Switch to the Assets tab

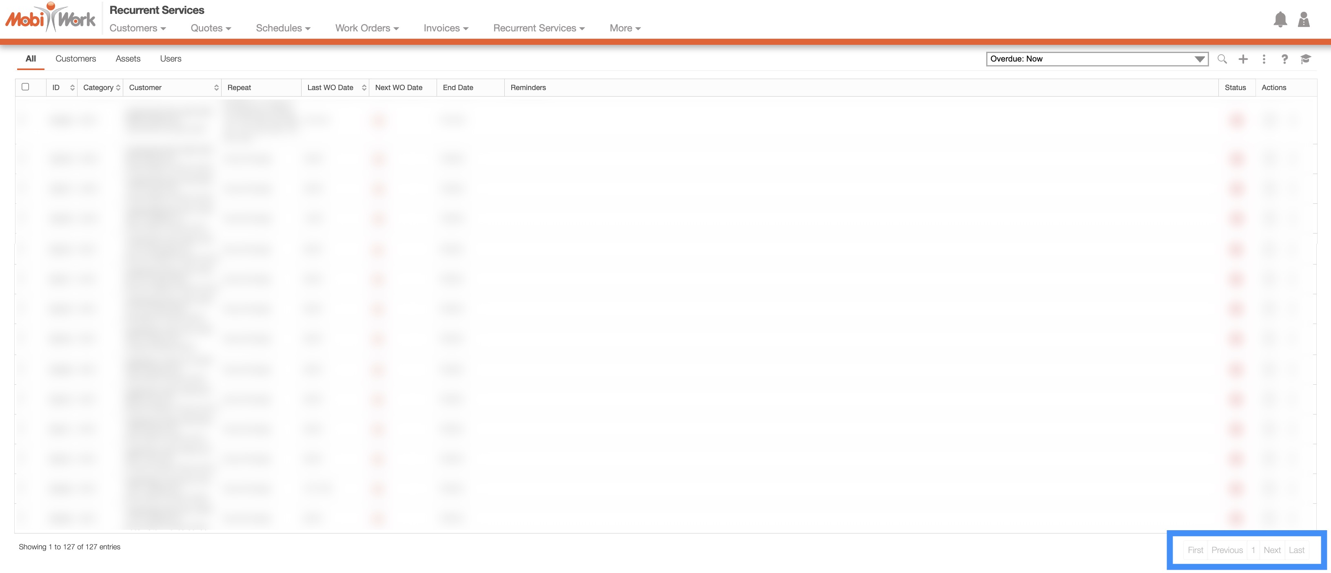pos(128,59)
